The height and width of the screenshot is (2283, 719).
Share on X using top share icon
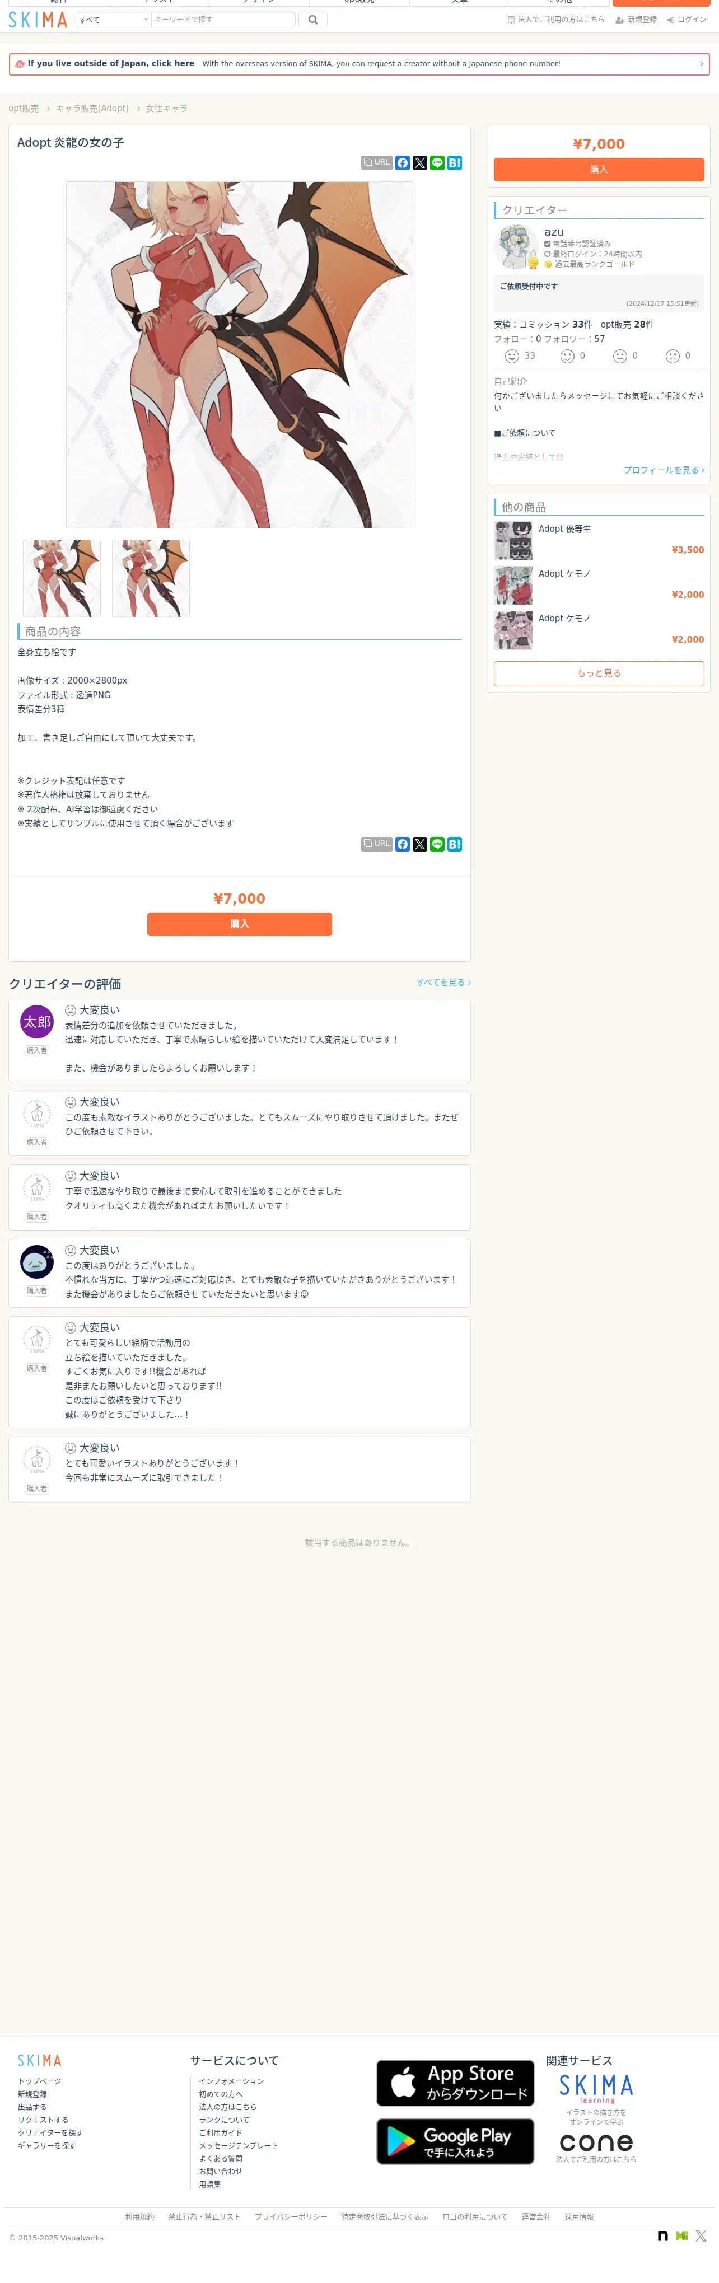tap(420, 163)
